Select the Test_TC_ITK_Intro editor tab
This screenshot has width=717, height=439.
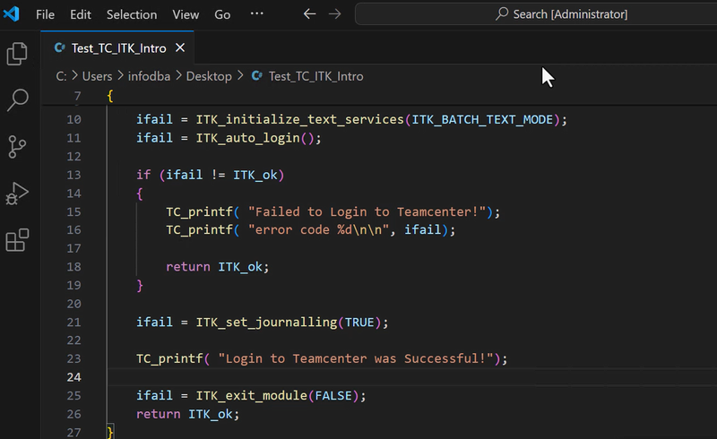(x=118, y=48)
